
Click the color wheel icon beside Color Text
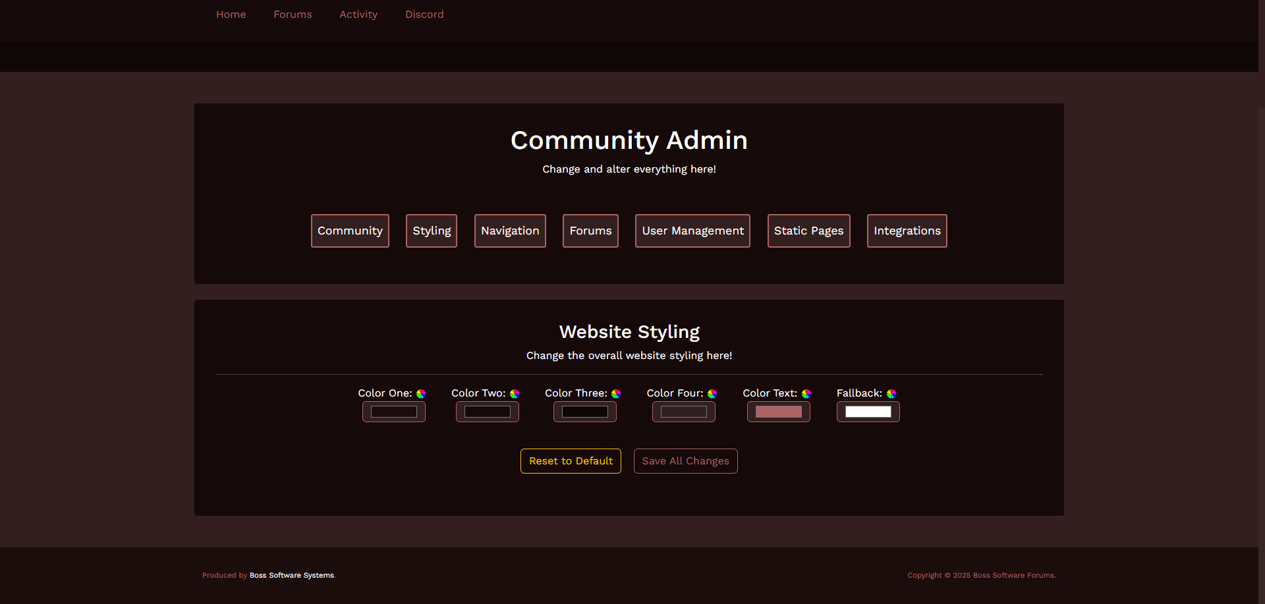pyautogui.click(x=806, y=394)
